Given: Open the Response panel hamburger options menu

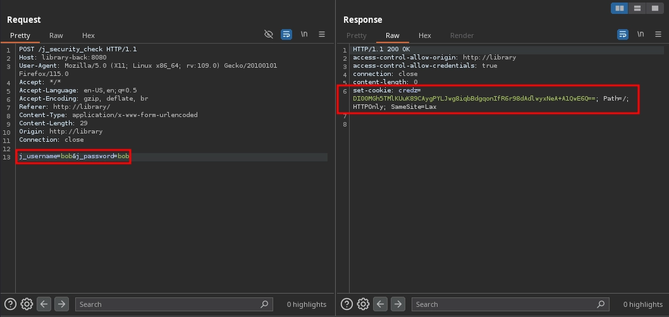Looking at the screenshot, I should (x=658, y=34).
